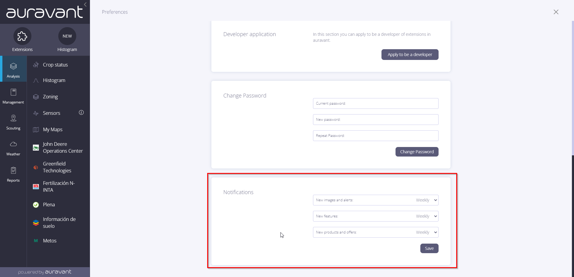Go to the Scouting pin icon
The width and height of the screenshot is (574, 277).
(13, 118)
